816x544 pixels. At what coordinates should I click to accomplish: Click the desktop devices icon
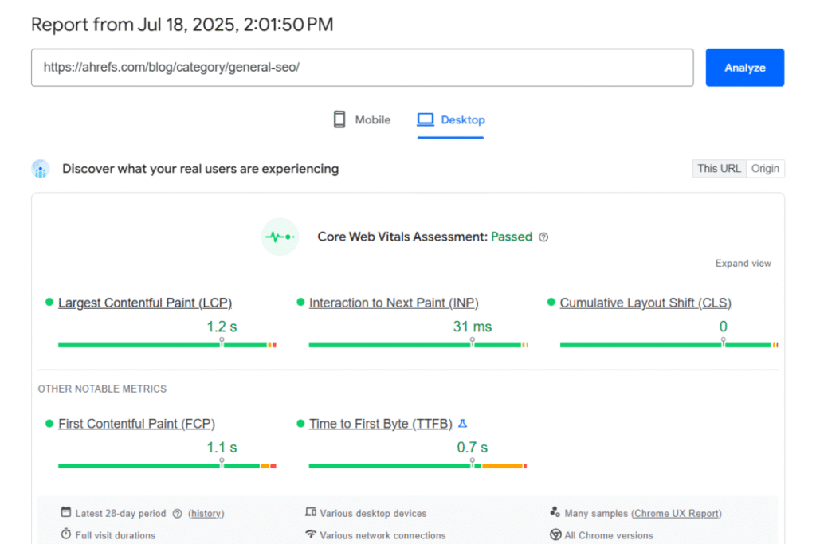click(x=311, y=513)
